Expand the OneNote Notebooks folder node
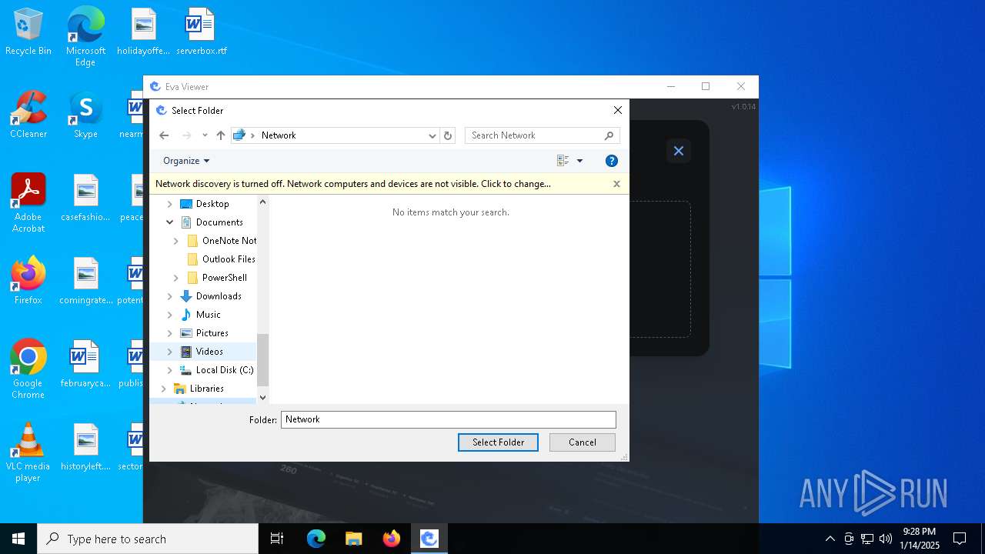The image size is (985, 554). pyautogui.click(x=176, y=241)
